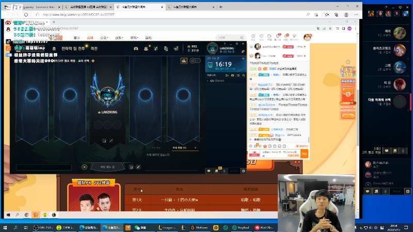Click the League client microphone icon
This screenshot has height=232, width=413.
(225, 171)
